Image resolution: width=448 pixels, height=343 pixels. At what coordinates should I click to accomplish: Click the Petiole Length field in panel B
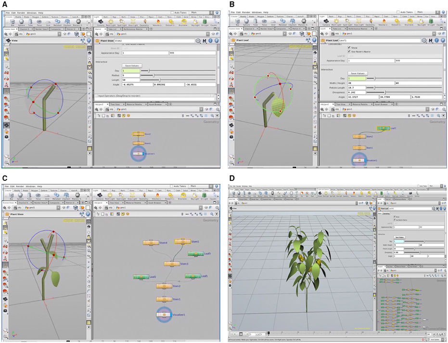[357, 88]
